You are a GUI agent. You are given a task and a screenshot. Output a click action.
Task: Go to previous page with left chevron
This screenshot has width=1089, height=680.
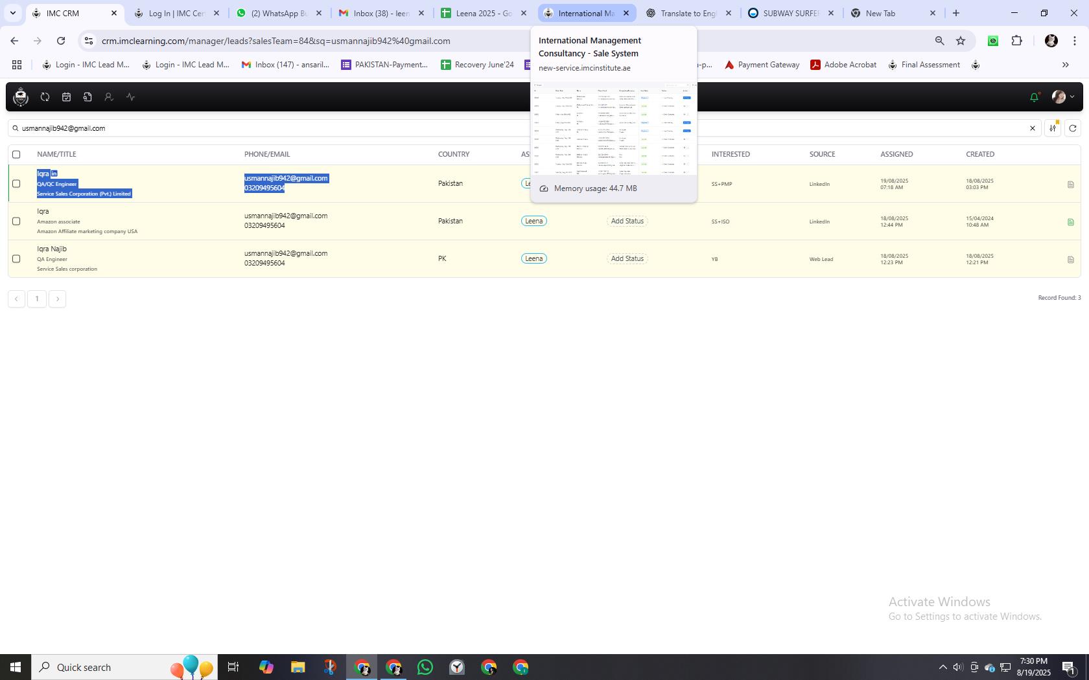(16, 299)
